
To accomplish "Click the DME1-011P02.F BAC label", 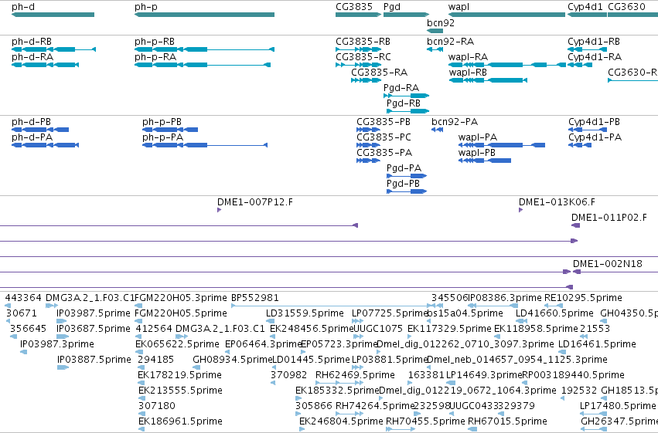I will 609,218.
